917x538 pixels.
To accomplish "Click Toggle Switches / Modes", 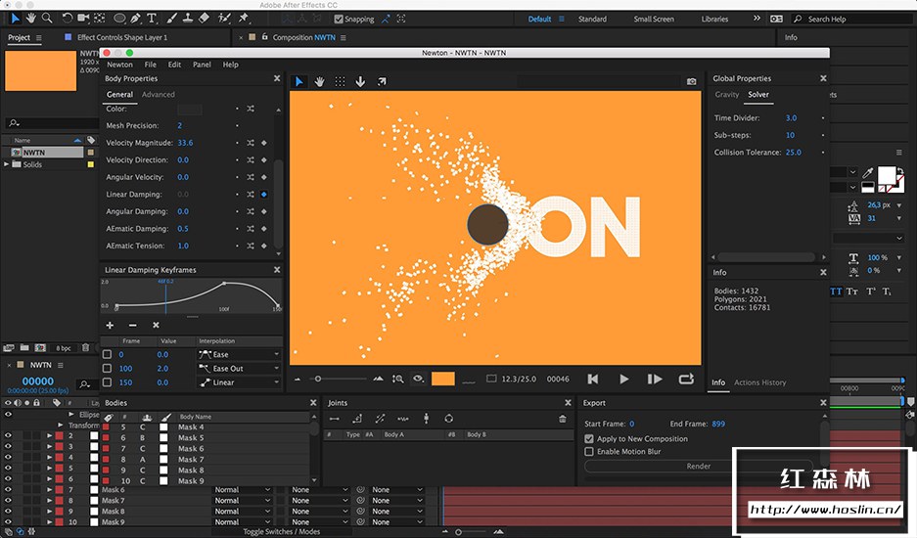I will pyautogui.click(x=281, y=531).
